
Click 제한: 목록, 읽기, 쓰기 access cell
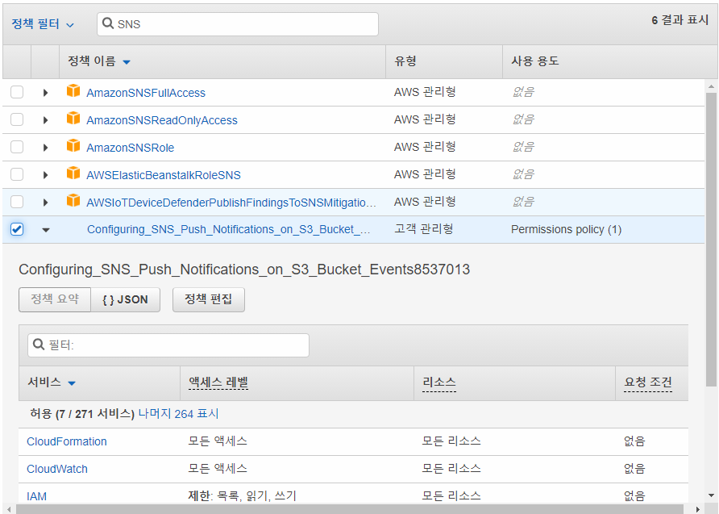tap(242, 496)
